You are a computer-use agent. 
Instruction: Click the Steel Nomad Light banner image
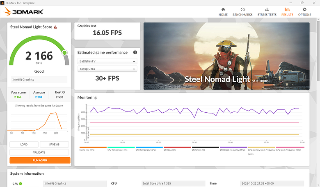(226, 56)
